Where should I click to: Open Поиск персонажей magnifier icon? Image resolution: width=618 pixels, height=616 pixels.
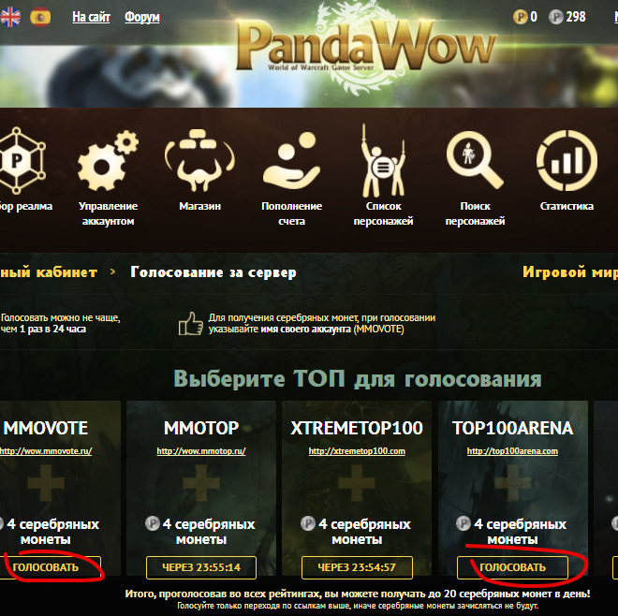(x=475, y=160)
